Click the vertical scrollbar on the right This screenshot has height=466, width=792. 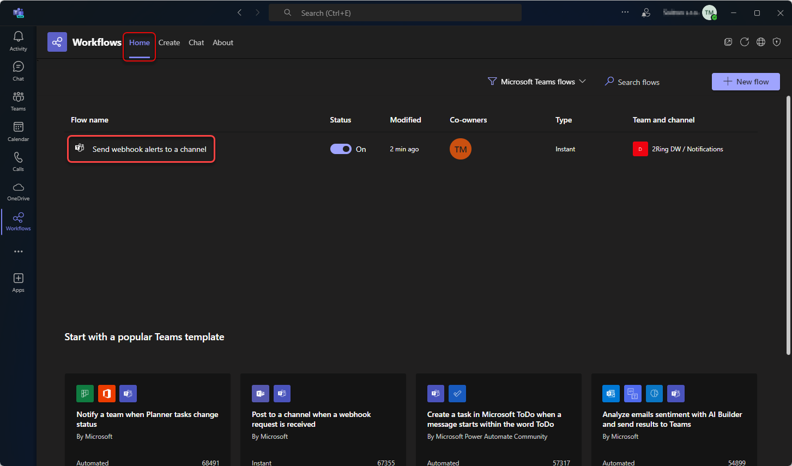tap(788, 224)
